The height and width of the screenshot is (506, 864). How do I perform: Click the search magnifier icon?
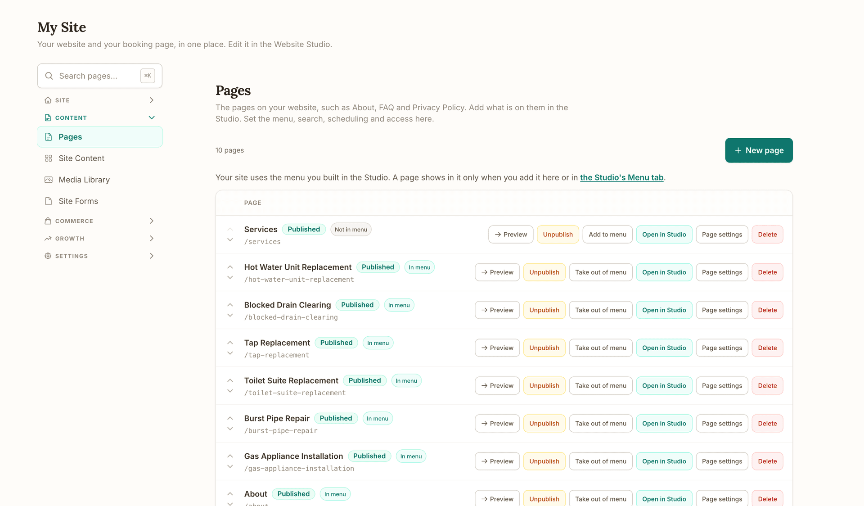point(49,76)
